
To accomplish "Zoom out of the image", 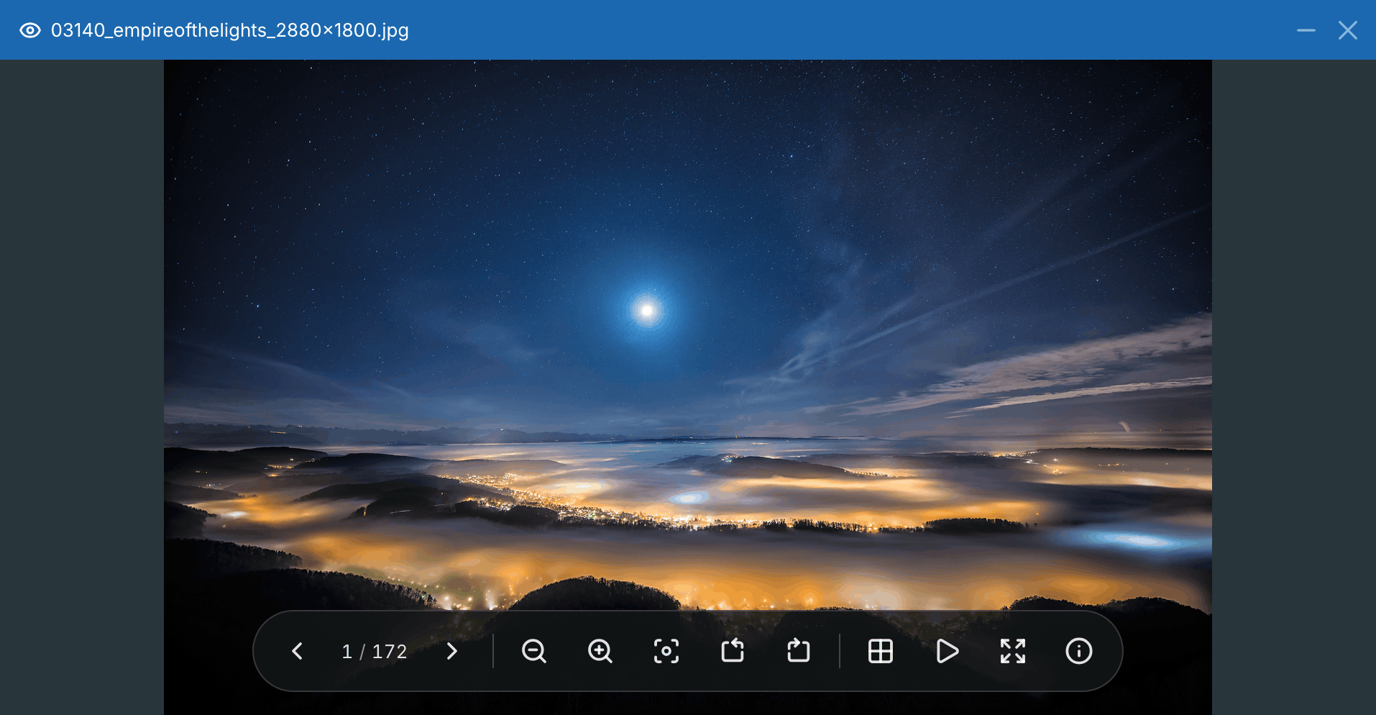I will pos(533,651).
